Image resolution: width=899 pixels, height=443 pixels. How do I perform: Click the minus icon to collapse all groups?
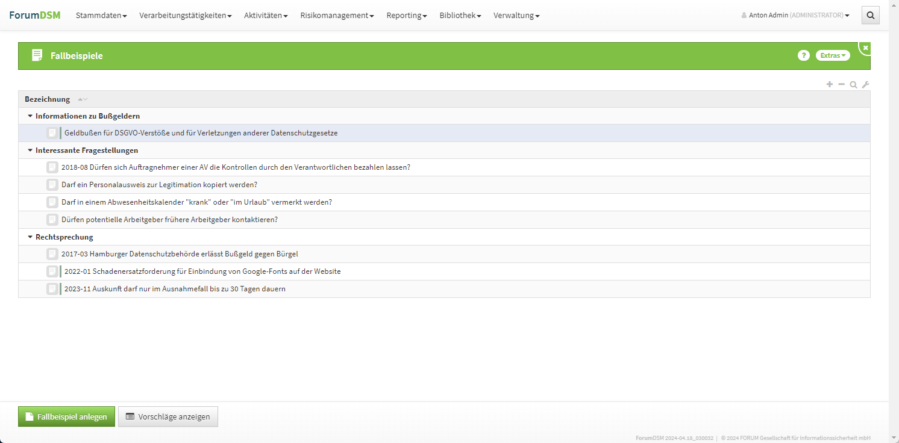click(x=842, y=84)
